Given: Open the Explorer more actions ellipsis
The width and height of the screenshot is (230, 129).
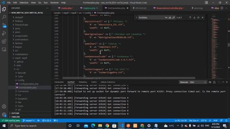Looking at the screenshot, I should [x=47, y=8].
